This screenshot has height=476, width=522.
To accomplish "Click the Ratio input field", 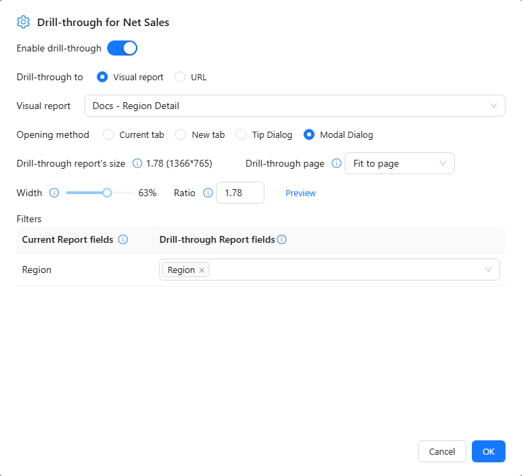I will coord(240,193).
